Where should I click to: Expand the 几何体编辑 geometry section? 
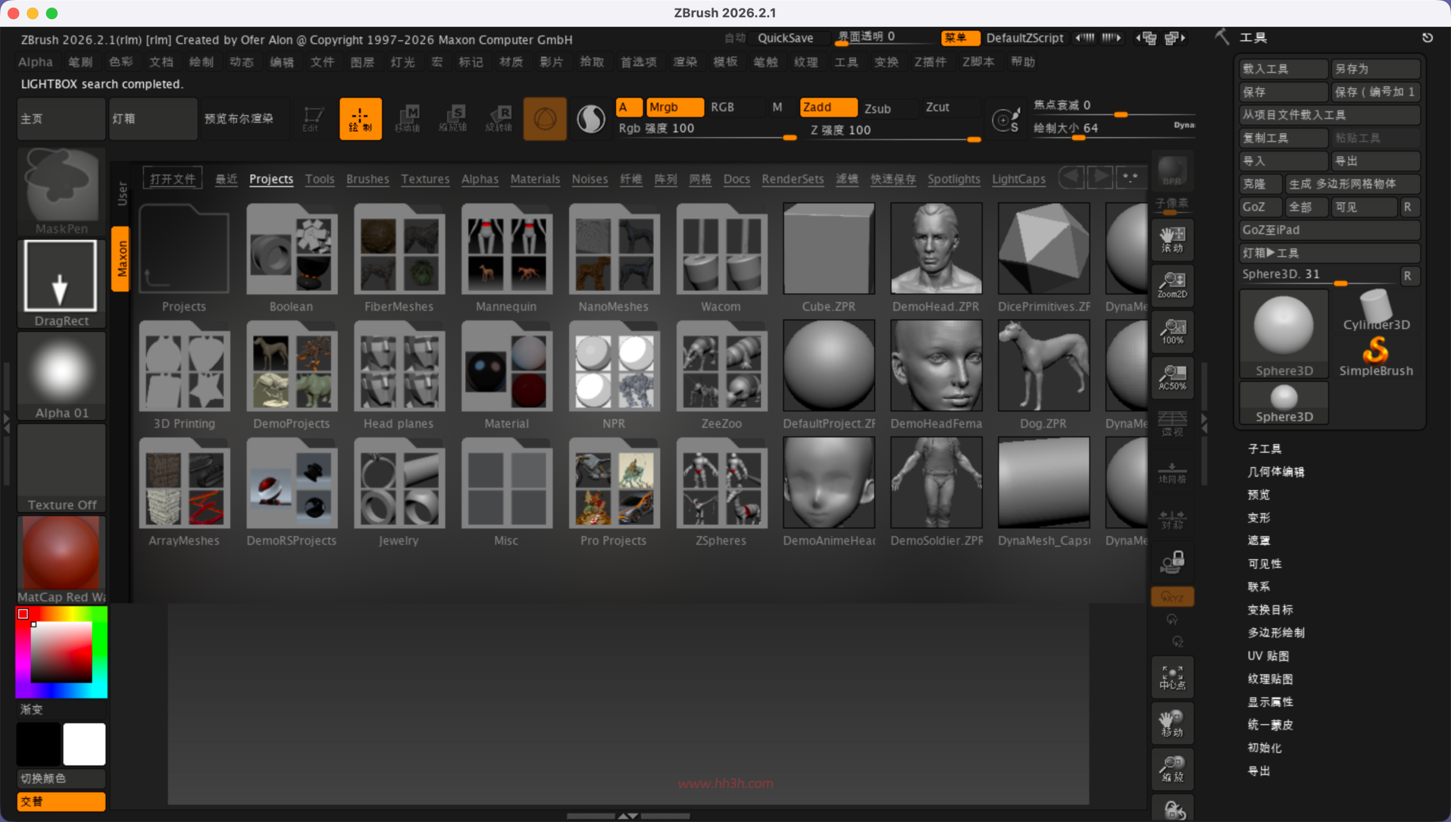tap(1275, 472)
